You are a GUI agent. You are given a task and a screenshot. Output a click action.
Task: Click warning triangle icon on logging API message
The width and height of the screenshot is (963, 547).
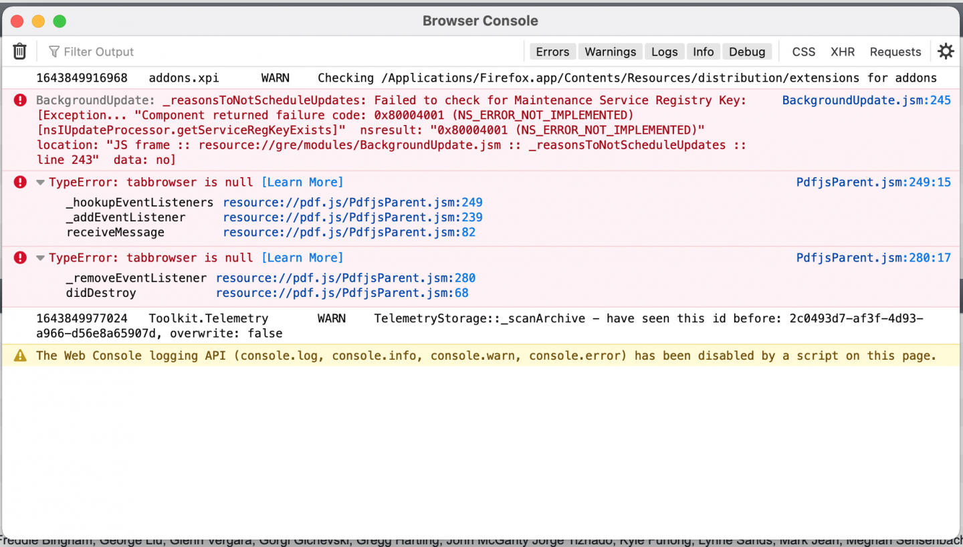click(21, 356)
